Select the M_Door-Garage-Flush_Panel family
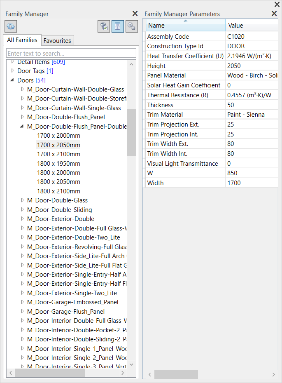The height and width of the screenshot is (383, 282). tap(66, 311)
